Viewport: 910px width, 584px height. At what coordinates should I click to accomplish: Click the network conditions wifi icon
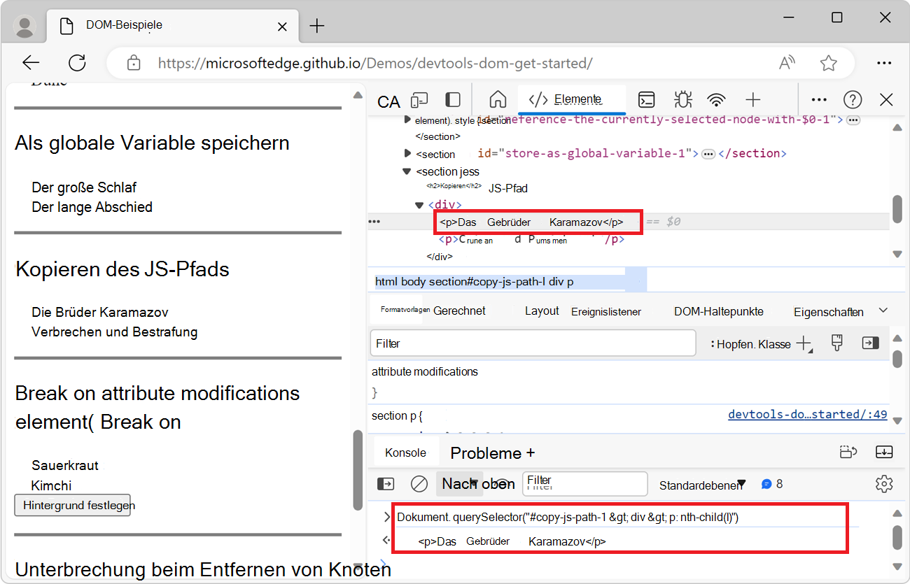pyautogui.click(x=717, y=99)
